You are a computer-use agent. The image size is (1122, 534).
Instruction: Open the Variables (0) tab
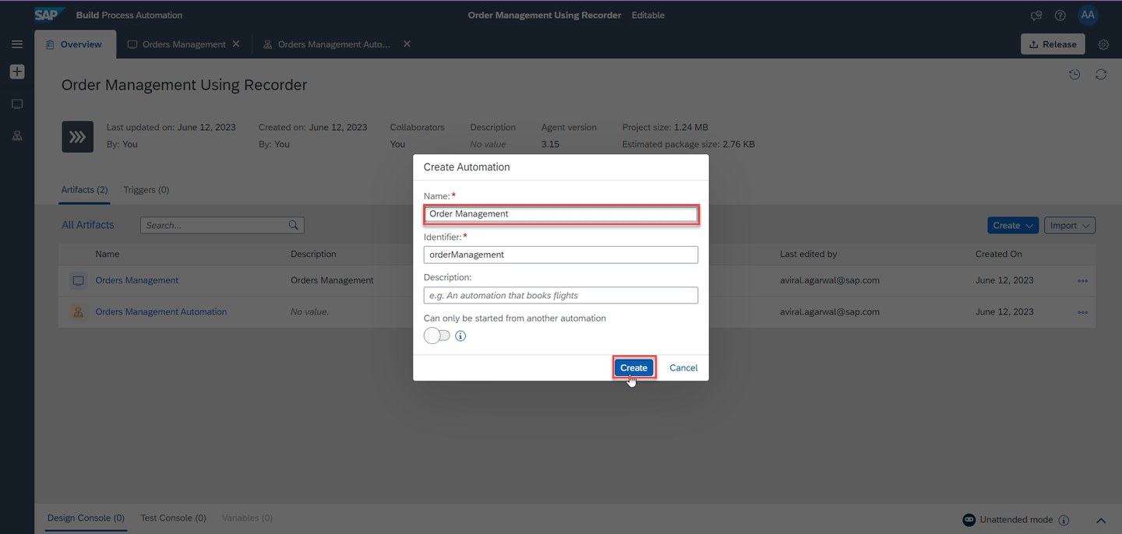point(247,518)
